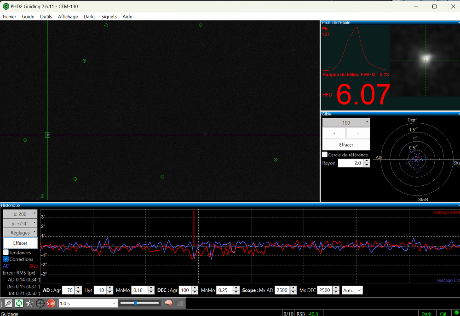The image size is (460, 316).
Task: Click the plus zoom button in Cible
Action: pos(334,133)
